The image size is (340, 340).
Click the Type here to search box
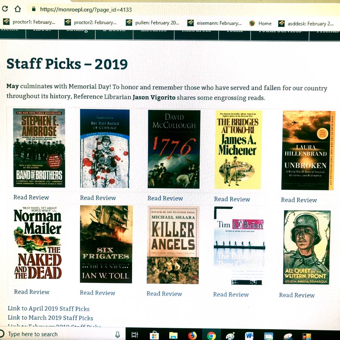coord(33,334)
